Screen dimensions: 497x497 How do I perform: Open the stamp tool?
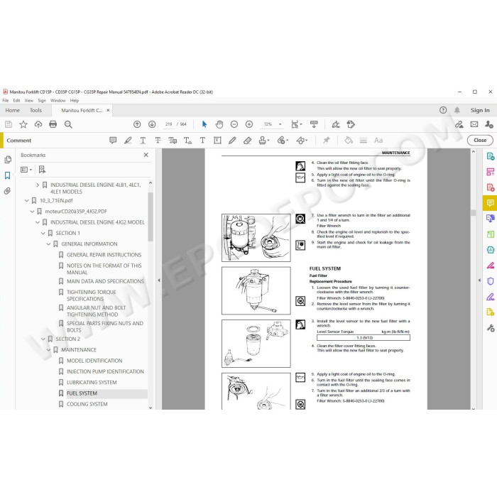point(263,140)
